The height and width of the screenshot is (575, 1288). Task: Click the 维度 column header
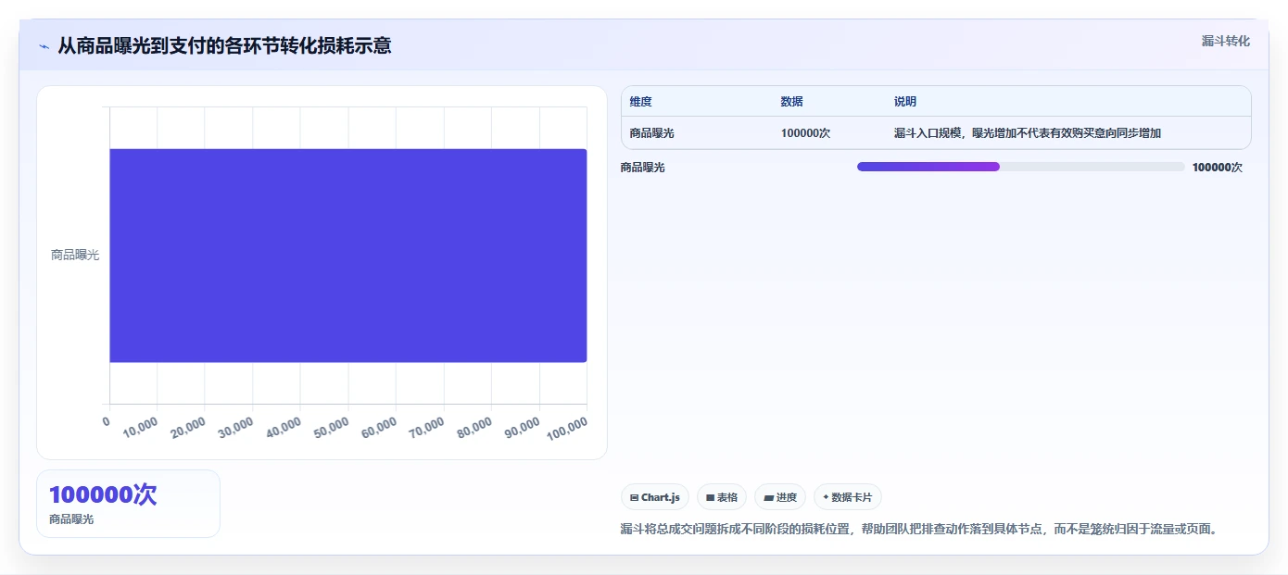click(640, 102)
